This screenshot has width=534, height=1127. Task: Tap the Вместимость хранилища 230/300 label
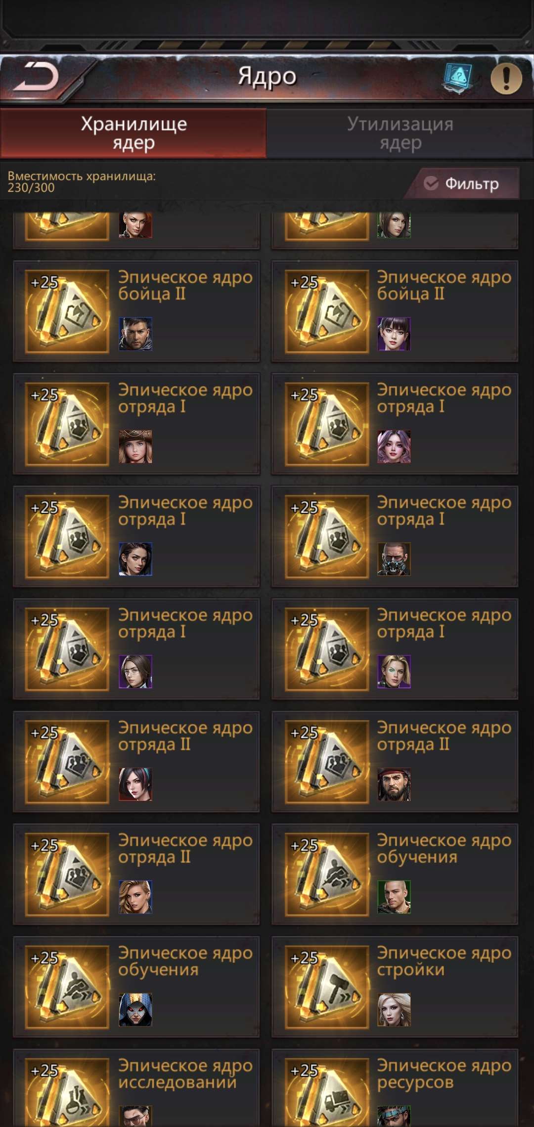[x=82, y=181]
